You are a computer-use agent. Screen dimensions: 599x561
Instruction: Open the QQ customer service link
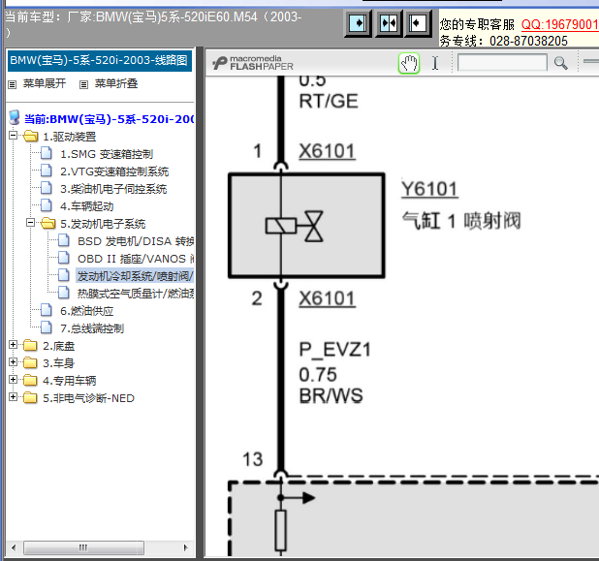(559, 25)
